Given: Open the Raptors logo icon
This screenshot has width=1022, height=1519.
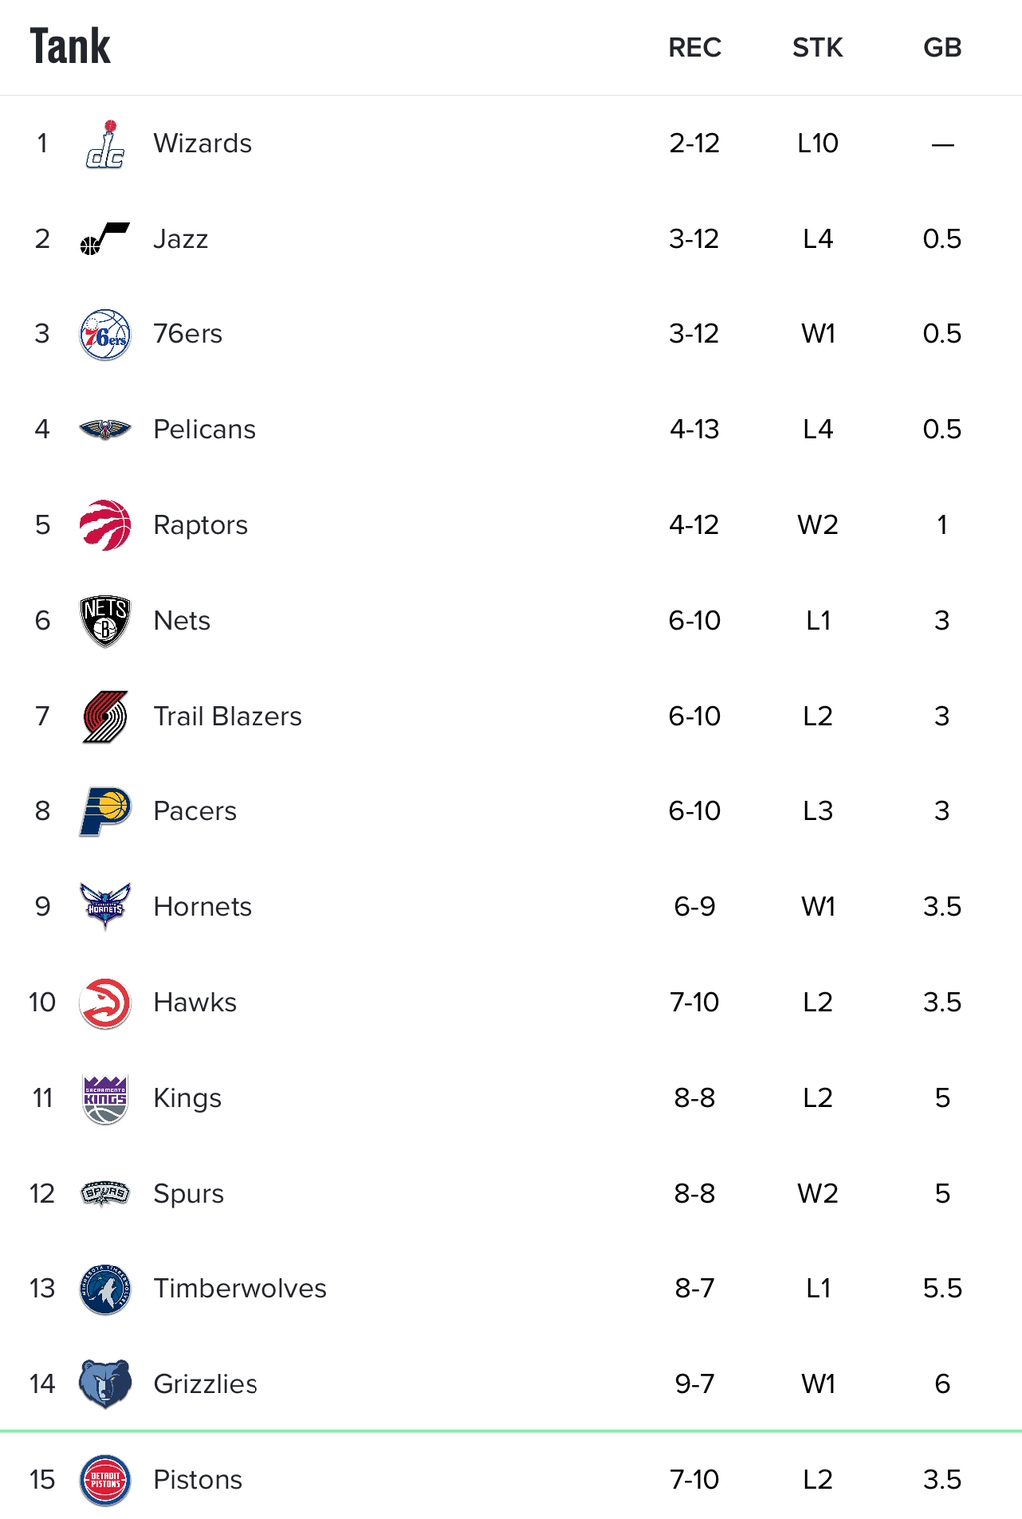Looking at the screenshot, I should [105, 525].
